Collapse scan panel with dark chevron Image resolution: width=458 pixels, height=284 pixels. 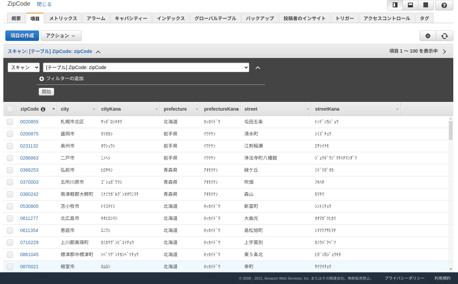click(258, 67)
